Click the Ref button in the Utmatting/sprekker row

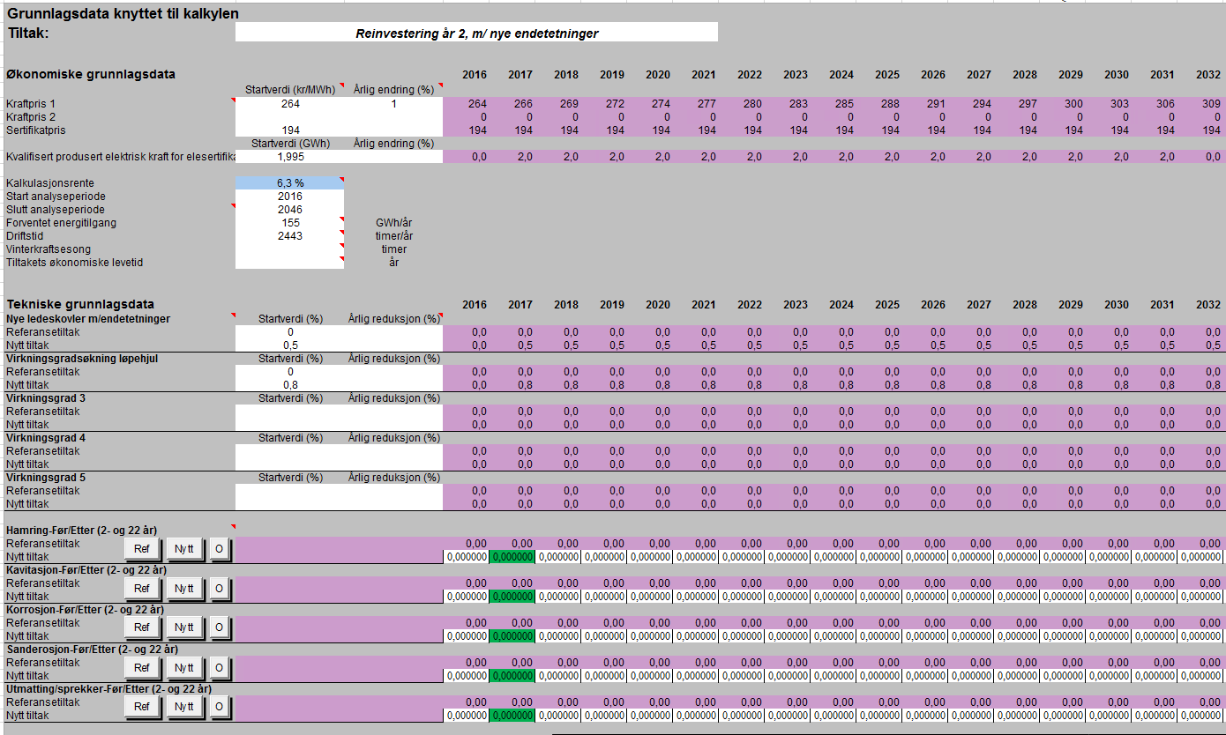tap(142, 707)
